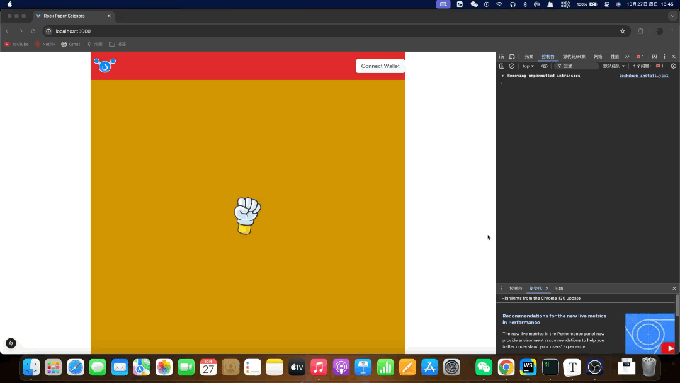The image size is (680, 383).
Task: Clear the console with the ban icon
Action: click(x=512, y=66)
